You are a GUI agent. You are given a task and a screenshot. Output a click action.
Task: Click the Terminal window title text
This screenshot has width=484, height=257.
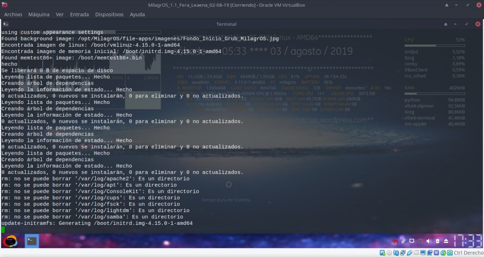coord(226,24)
